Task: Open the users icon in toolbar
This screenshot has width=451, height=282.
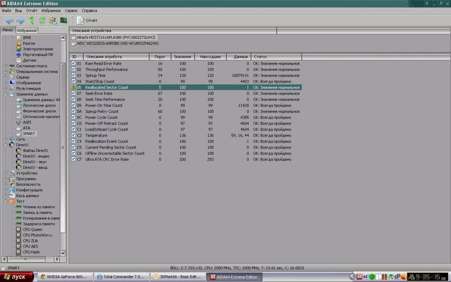Action: (53, 20)
